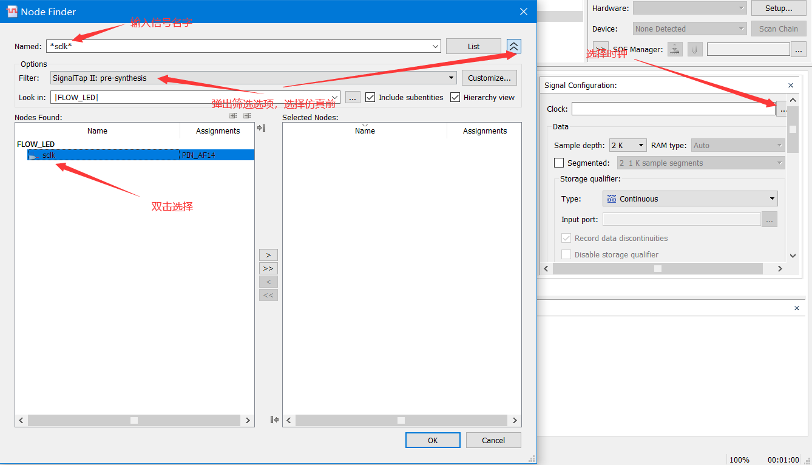Click the Cancel button
Viewport: 812px width, 465px height.
coord(493,440)
